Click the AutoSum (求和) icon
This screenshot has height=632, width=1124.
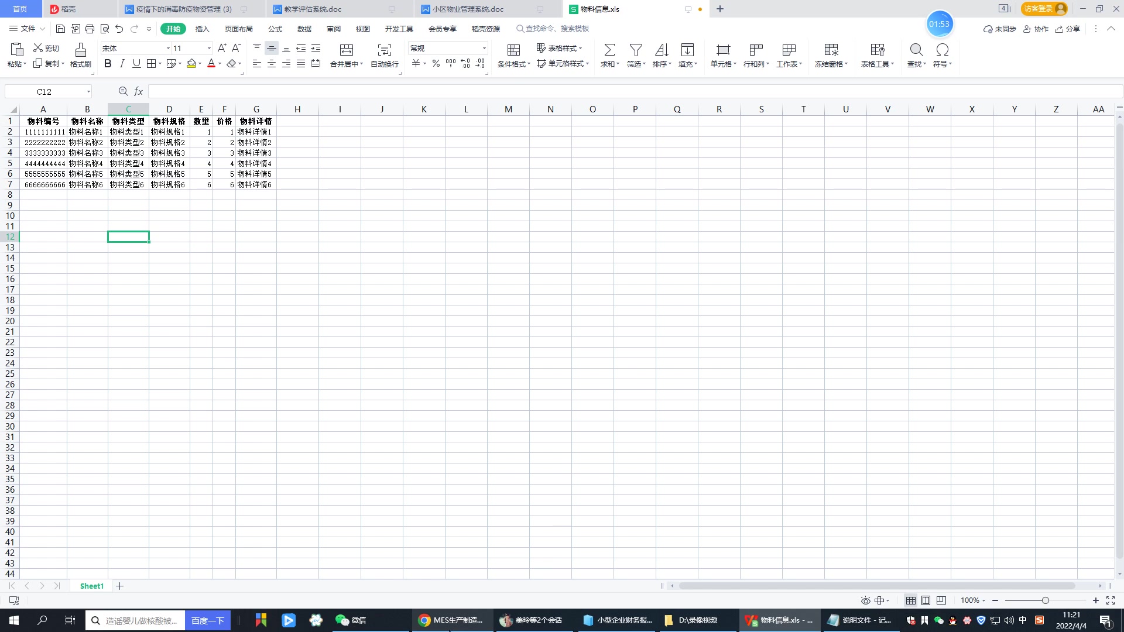click(609, 50)
